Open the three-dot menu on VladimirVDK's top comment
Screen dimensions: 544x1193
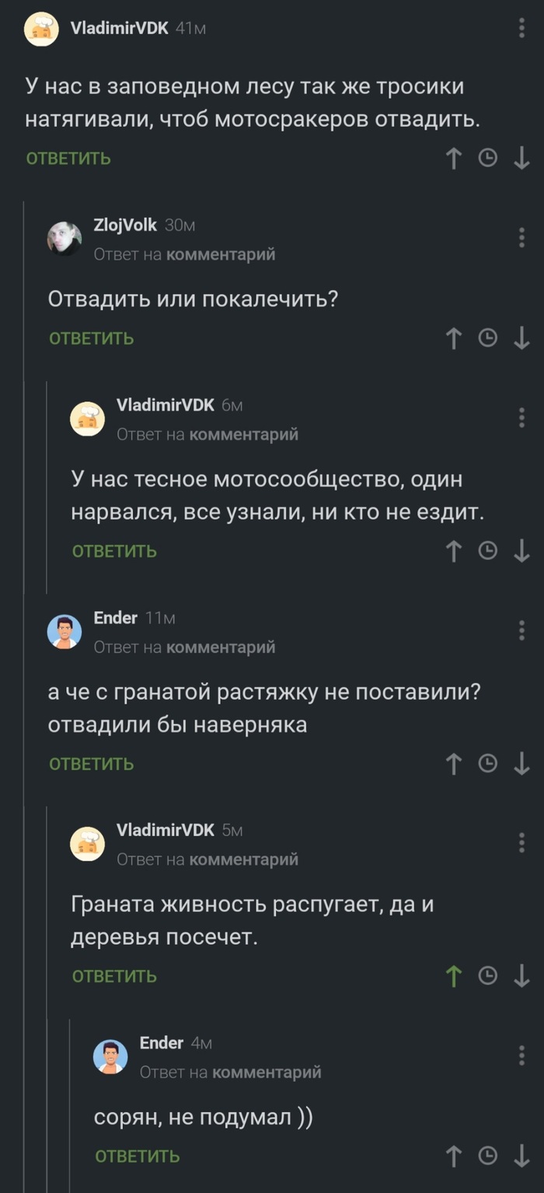521,26
